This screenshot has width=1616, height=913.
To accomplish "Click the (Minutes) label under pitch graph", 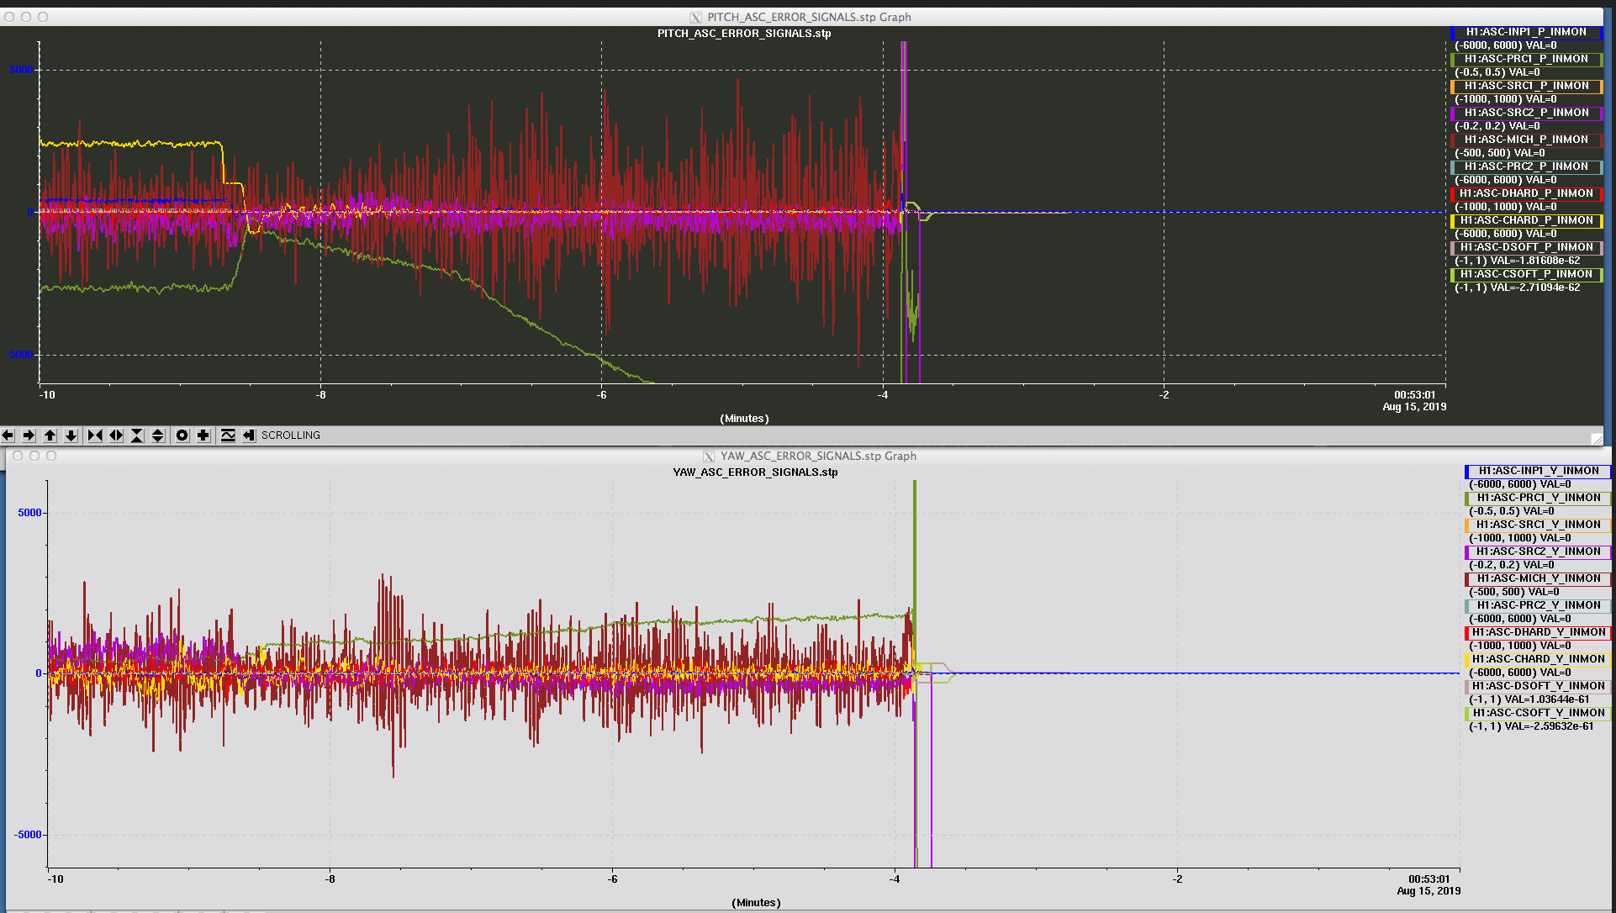I will [744, 419].
